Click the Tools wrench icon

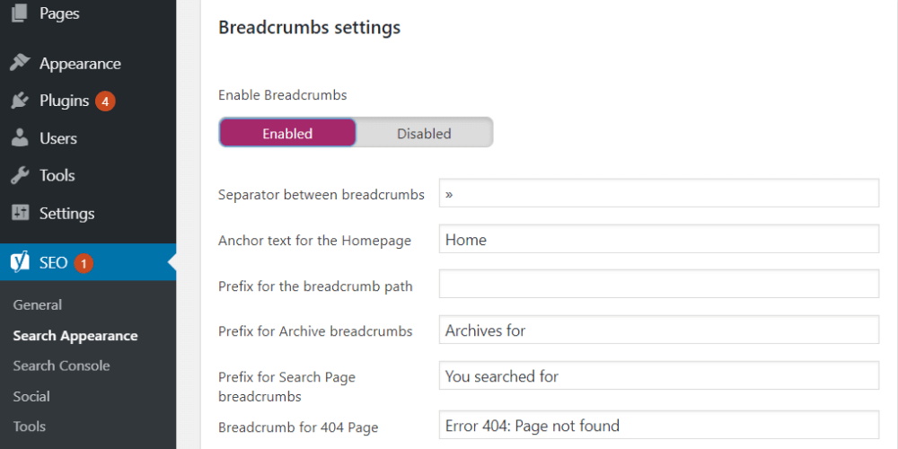pos(20,176)
